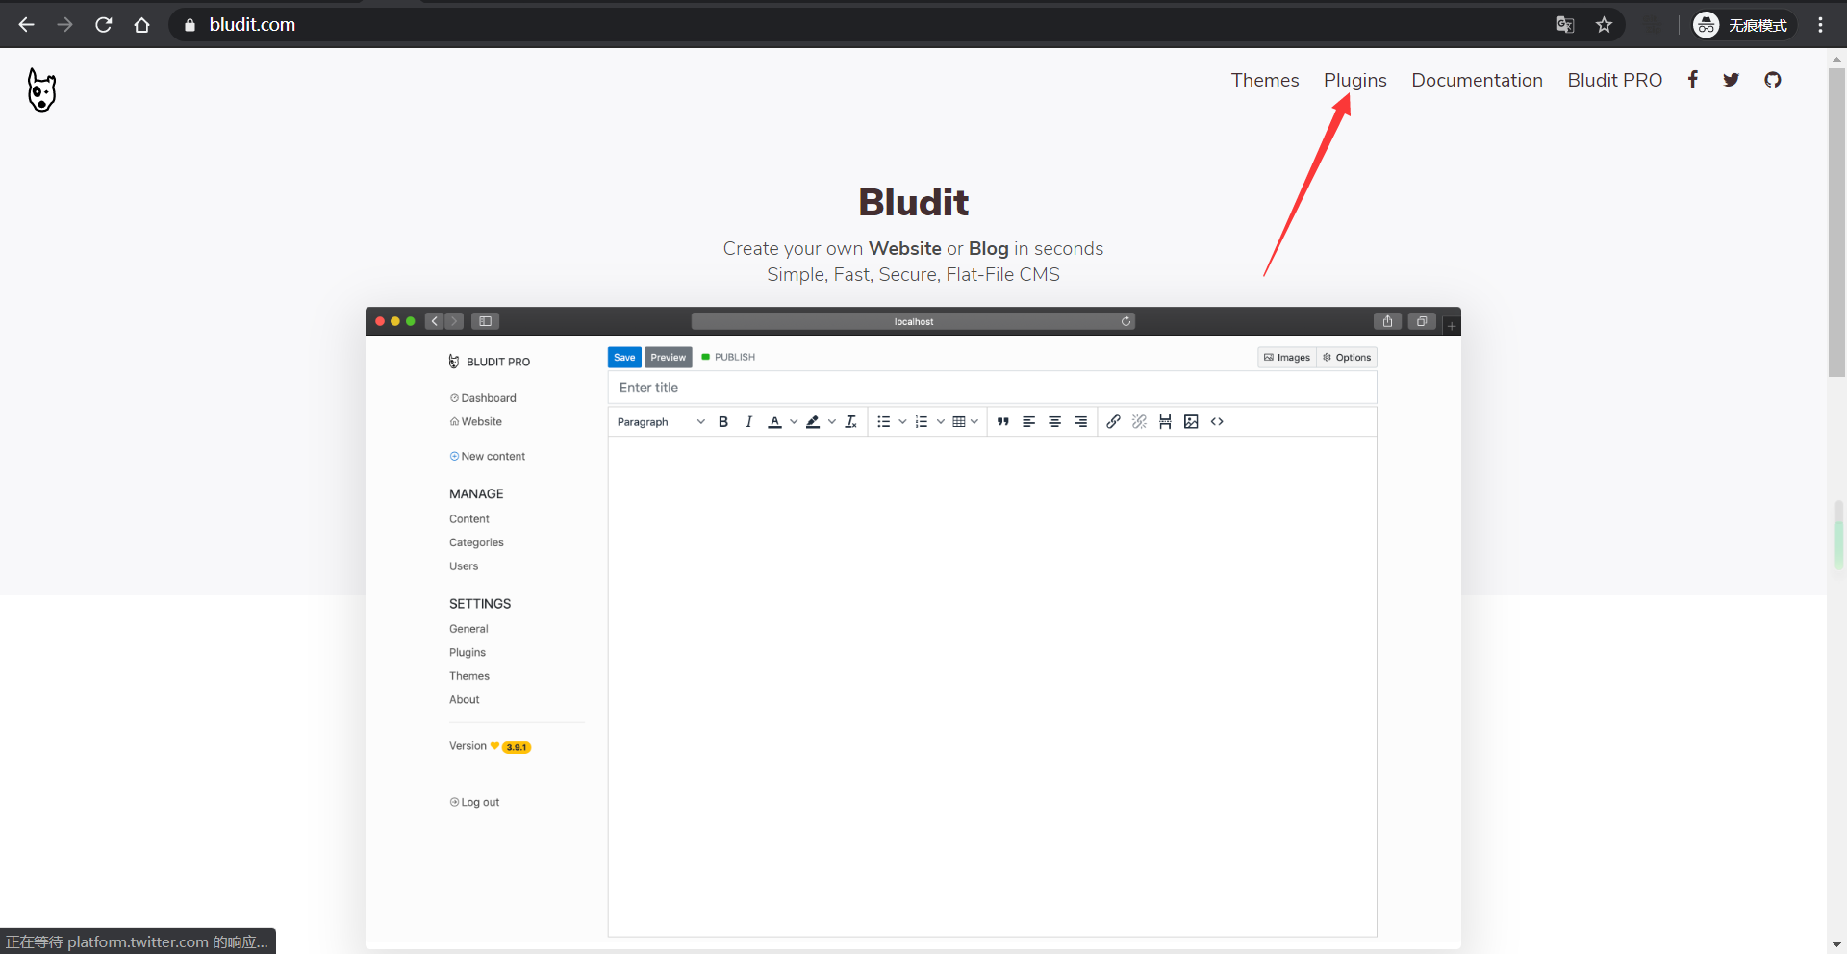The image size is (1847, 954).
Task: Click the source code icon
Action: tap(1217, 422)
